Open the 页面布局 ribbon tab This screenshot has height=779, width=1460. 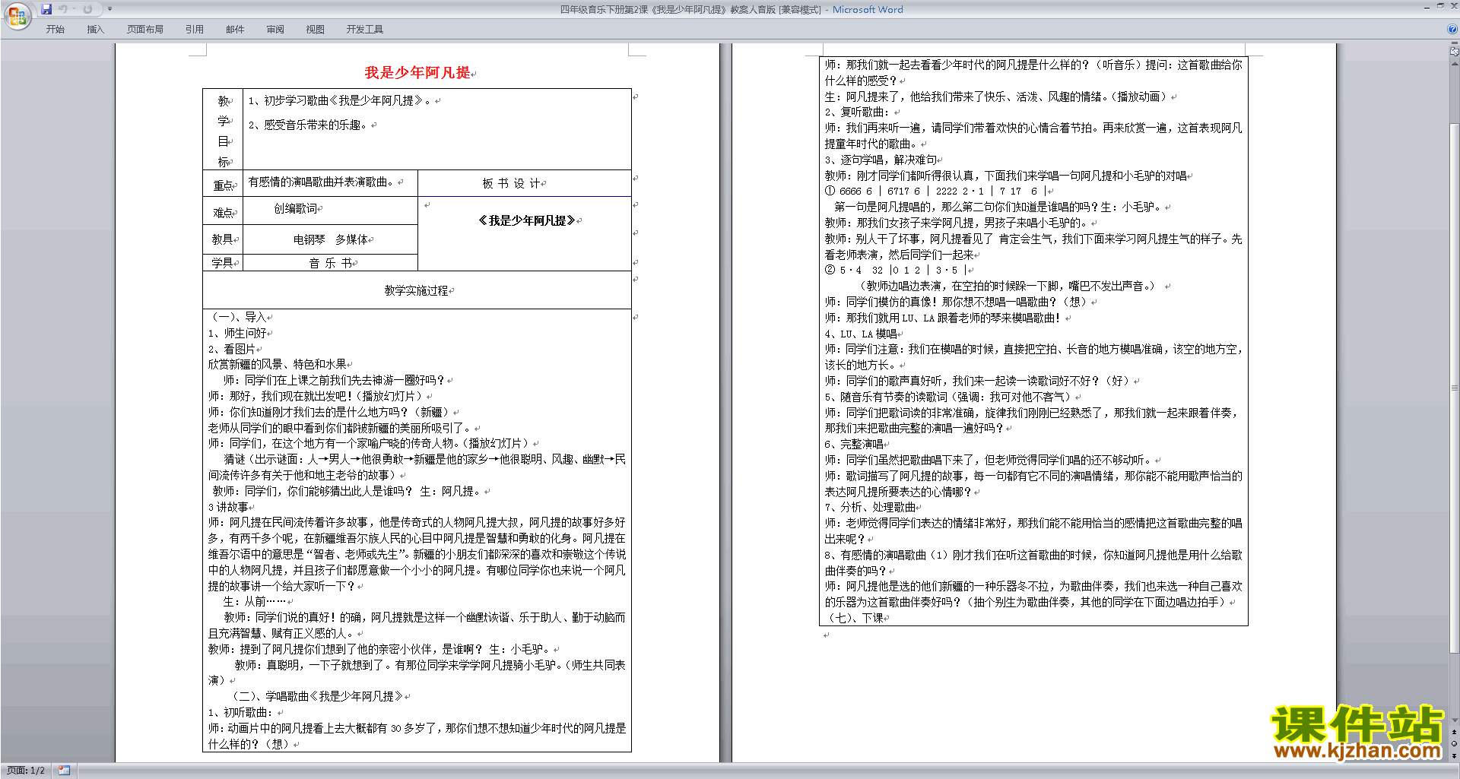[145, 30]
